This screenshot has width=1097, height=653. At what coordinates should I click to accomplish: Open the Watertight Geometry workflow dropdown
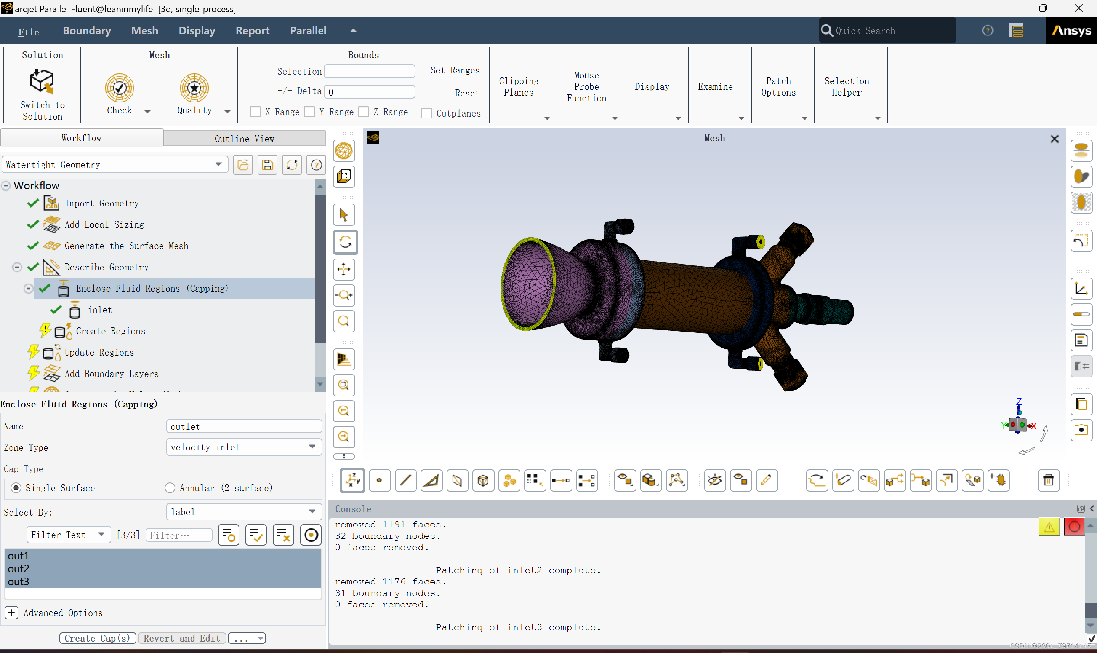point(114,165)
